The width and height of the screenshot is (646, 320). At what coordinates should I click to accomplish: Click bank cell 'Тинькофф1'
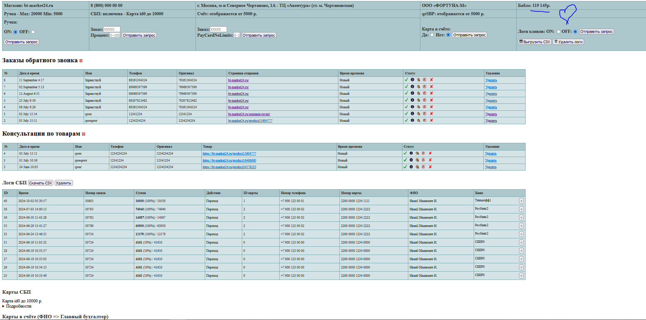483,200
